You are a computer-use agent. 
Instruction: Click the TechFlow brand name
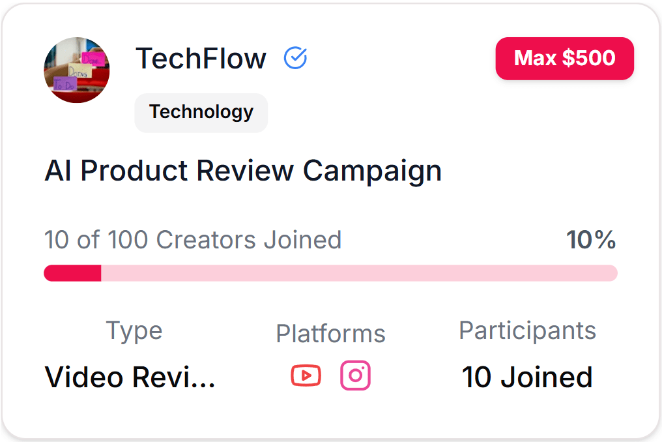[x=201, y=58]
